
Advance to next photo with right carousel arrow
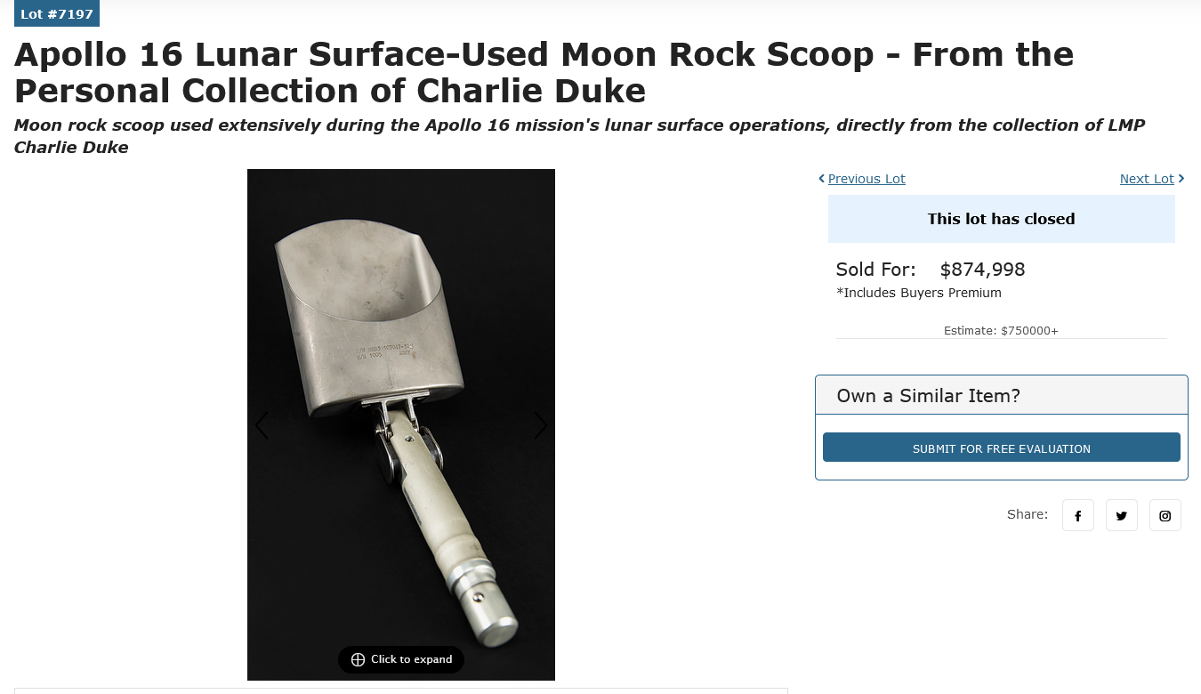[x=540, y=425]
